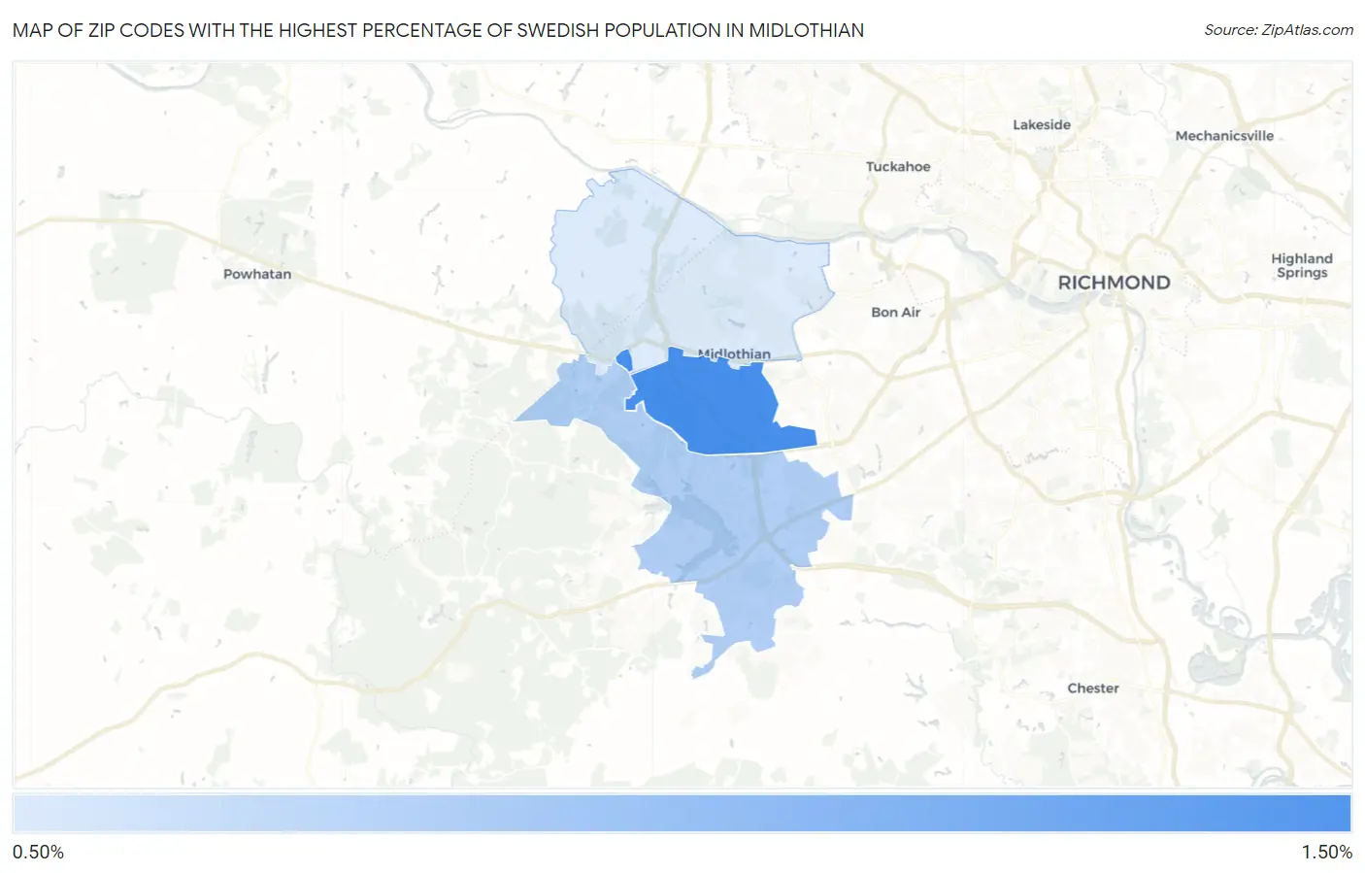Click the Midlothian map label
This screenshot has height=873, width=1365.
point(734,353)
